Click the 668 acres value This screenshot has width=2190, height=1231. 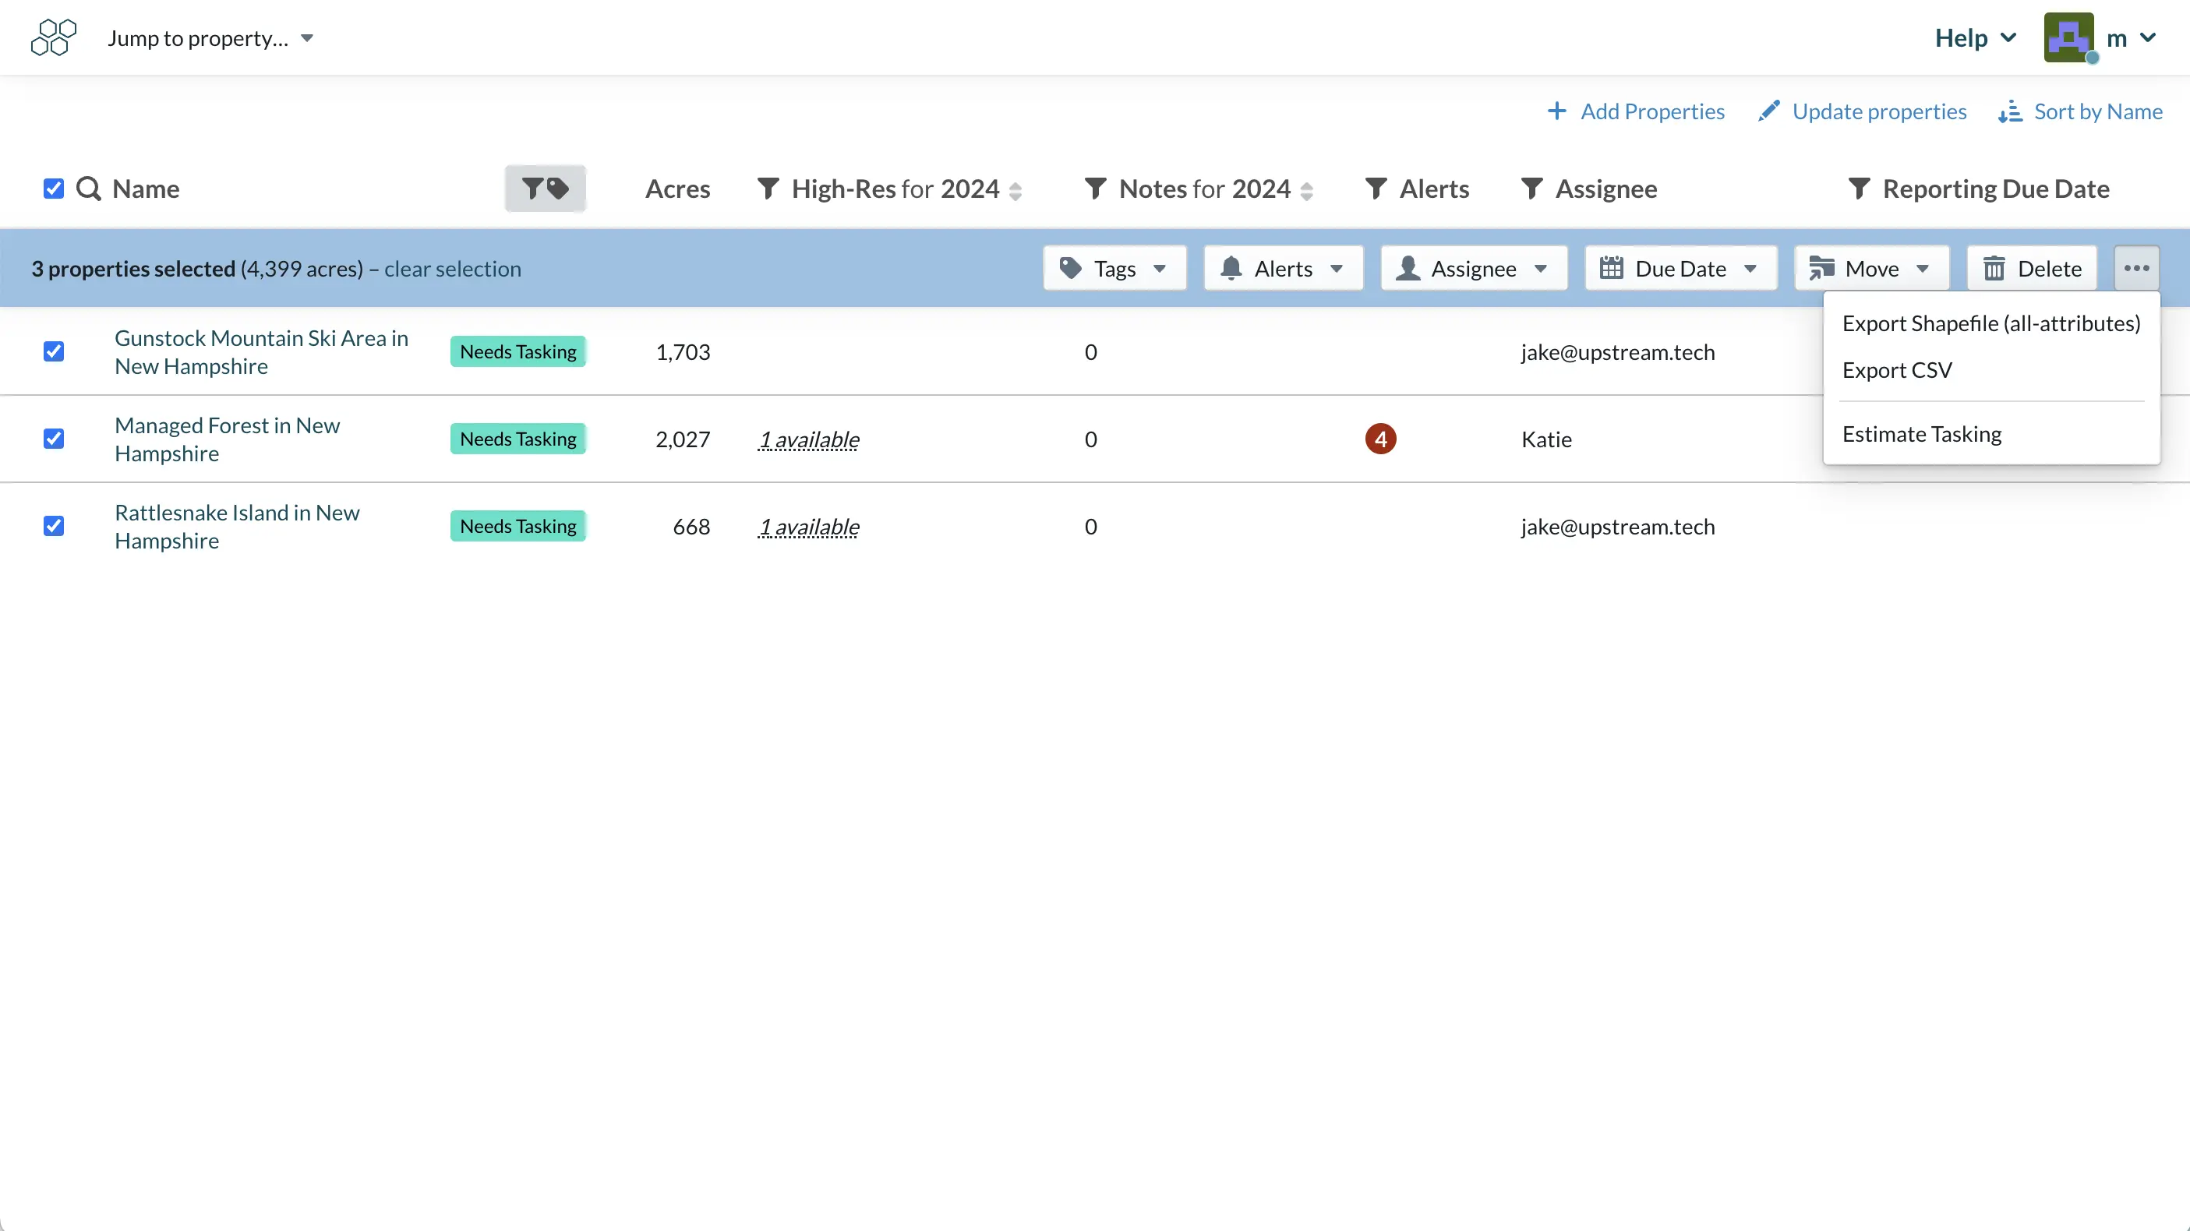tap(691, 527)
